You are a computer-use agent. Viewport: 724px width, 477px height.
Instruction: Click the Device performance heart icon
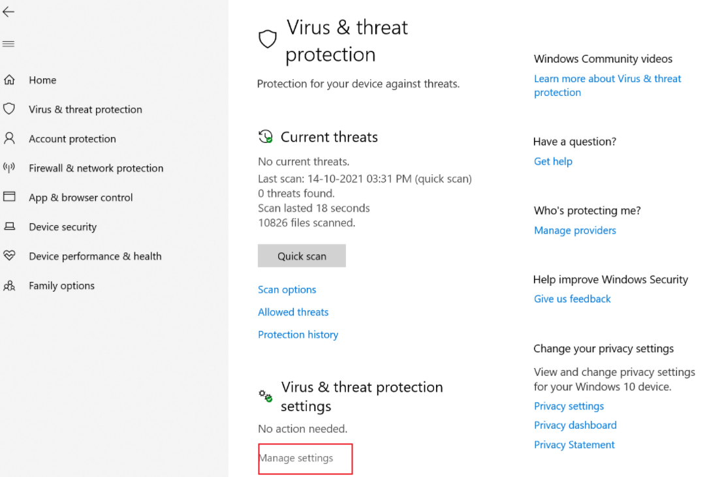click(x=9, y=256)
